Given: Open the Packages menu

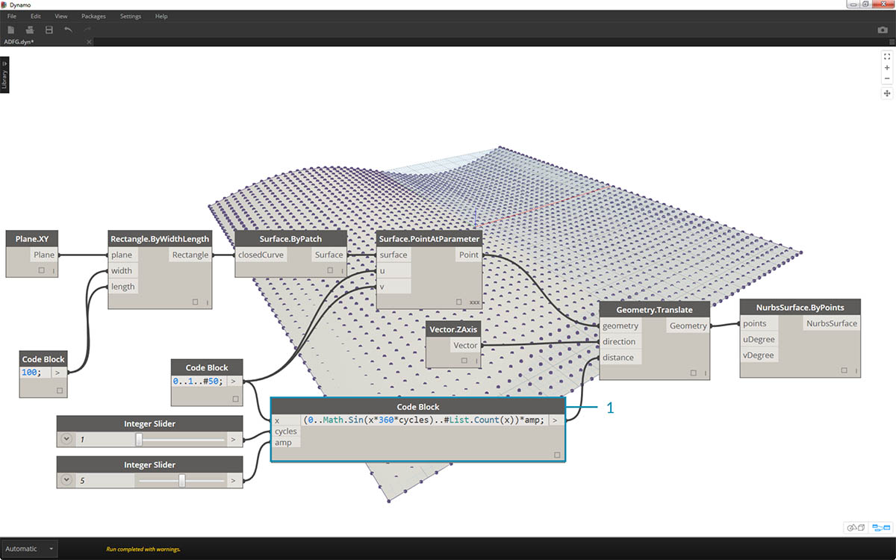Looking at the screenshot, I should click(93, 16).
